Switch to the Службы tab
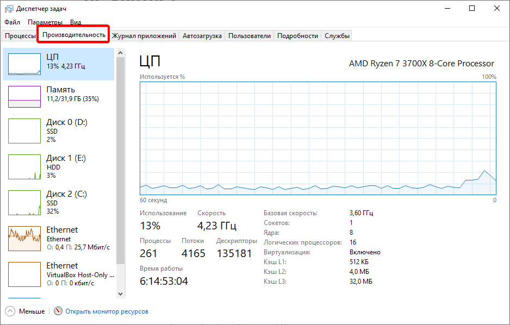 (x=337, y=36)
